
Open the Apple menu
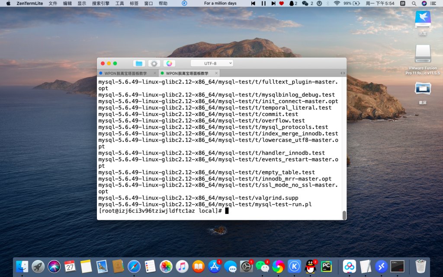tap(8, 3)
